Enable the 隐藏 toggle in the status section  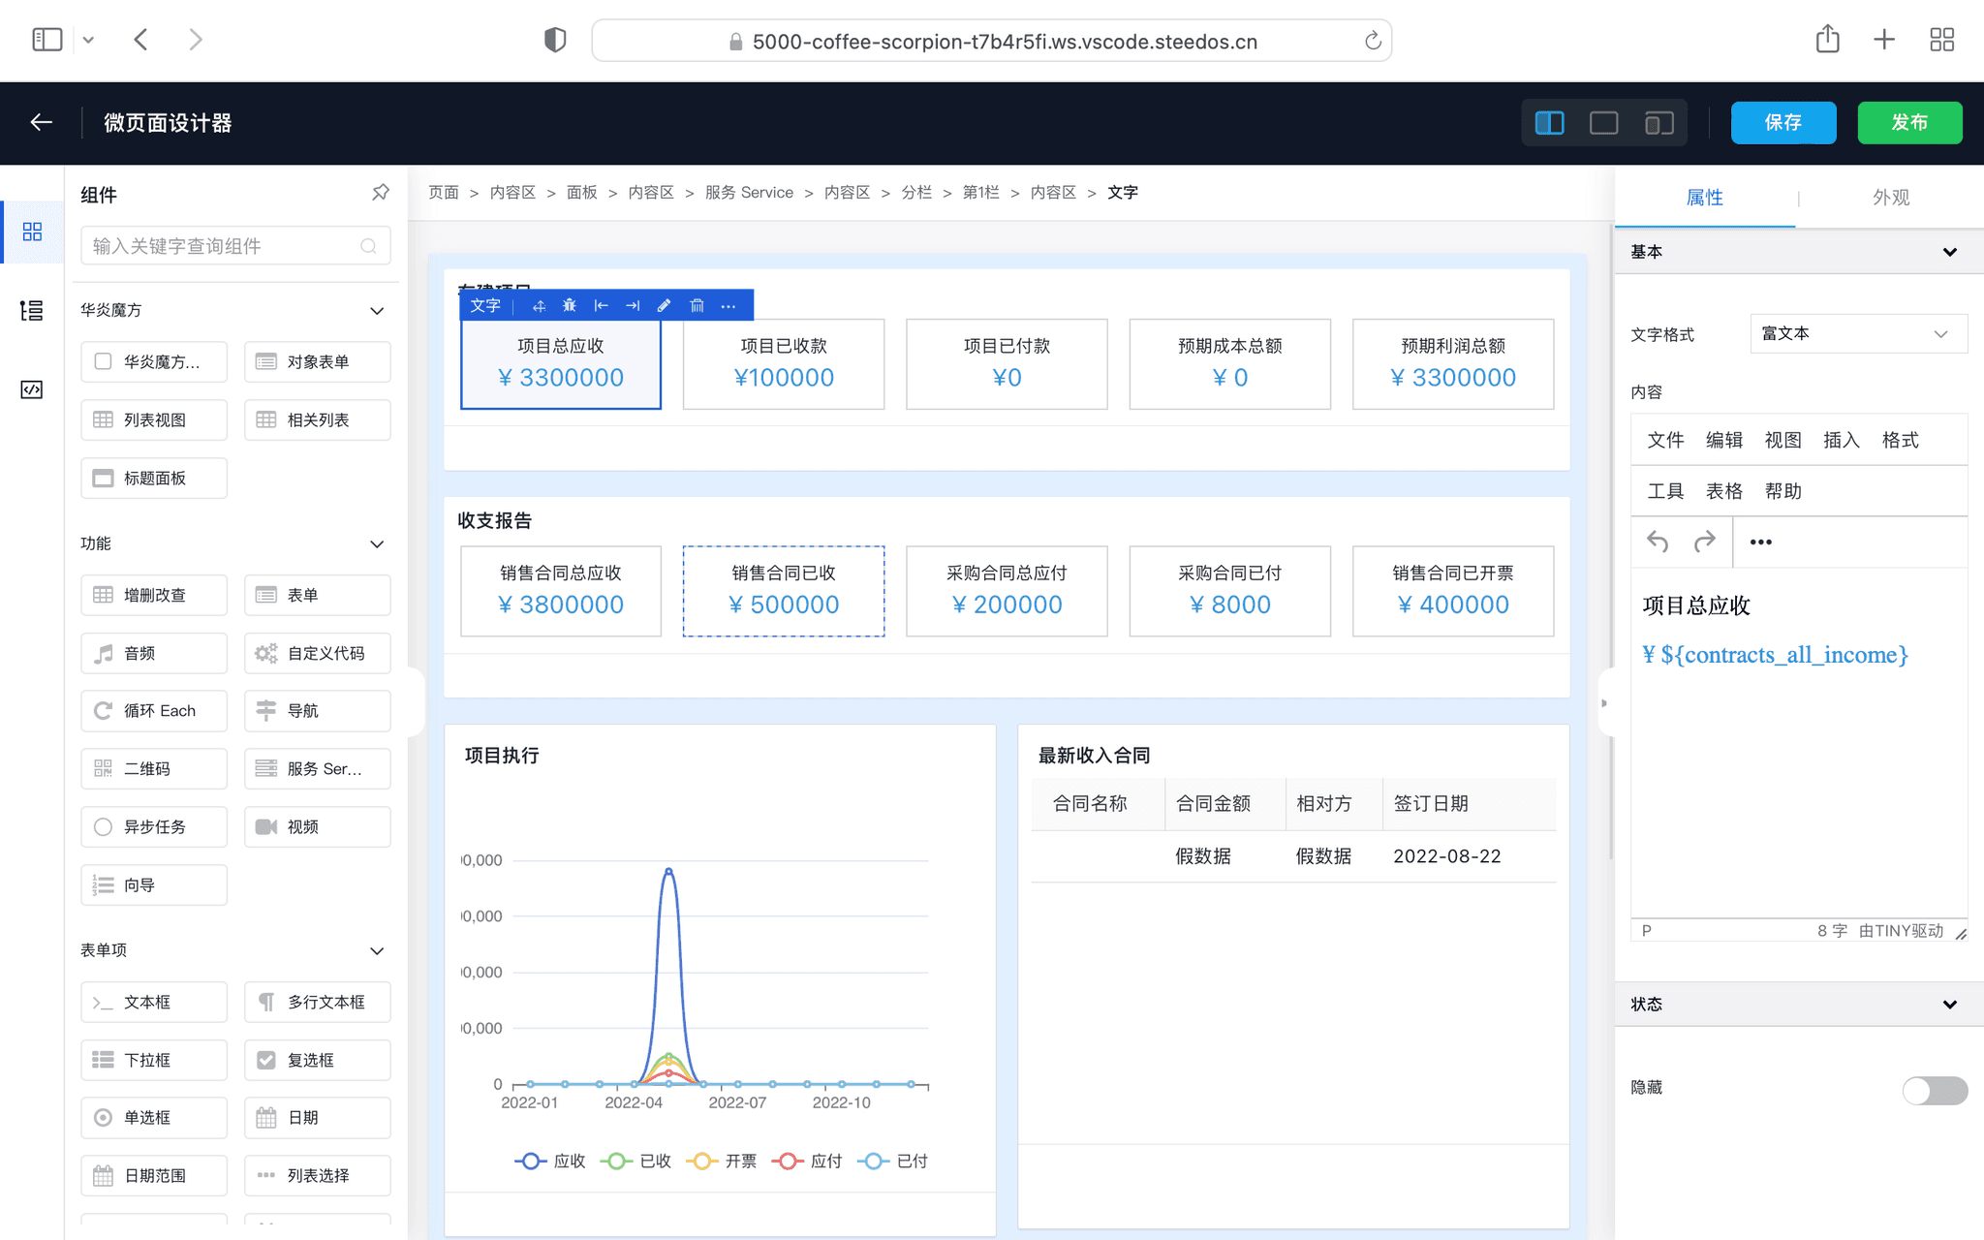pyautogui.click(x=1935, y=1091)
